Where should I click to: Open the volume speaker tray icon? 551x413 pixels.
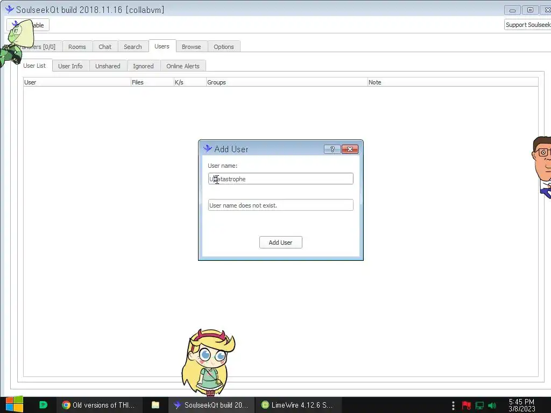492,405
